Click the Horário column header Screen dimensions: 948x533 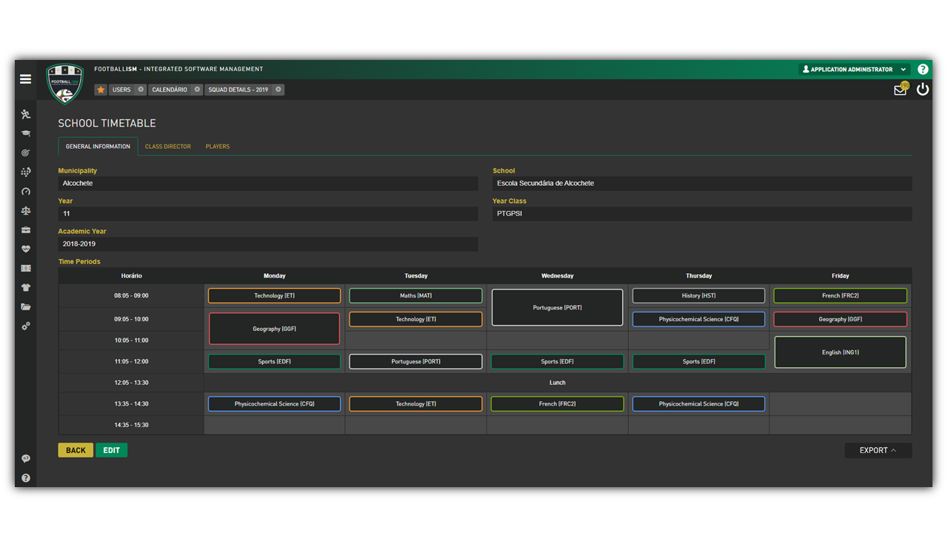(x=132, y=275)
